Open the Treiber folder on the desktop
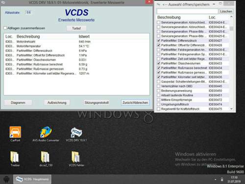Image resolution: width=245 pixels, height=184 pixels. (15, 159)
